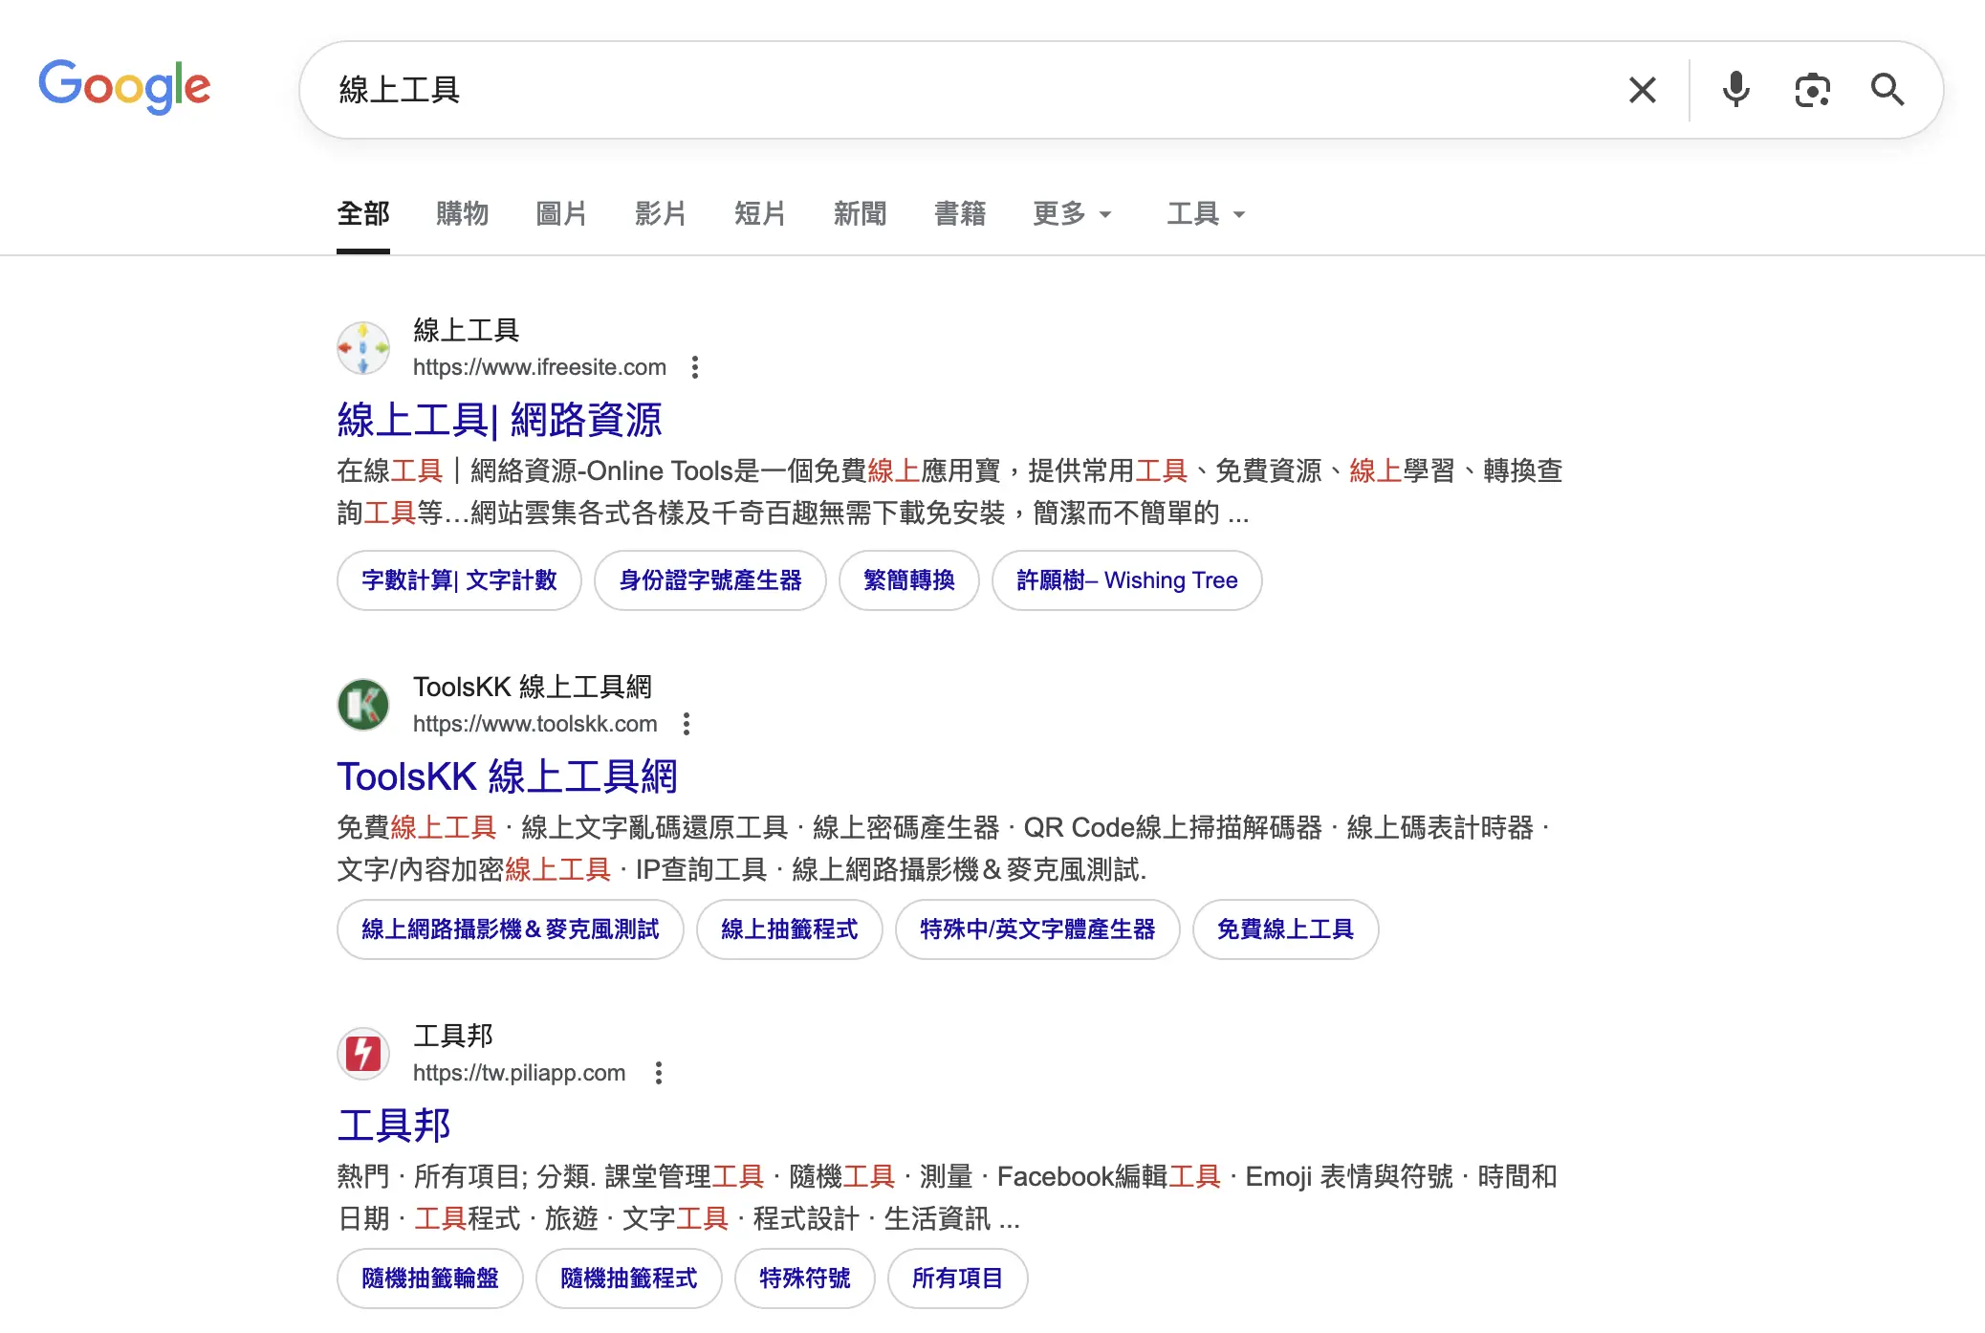Click the ifreesite favicon beside 線上工具
This screenshot has width=1985, height=1333.
pyautogui.click(x=363, y=347)
